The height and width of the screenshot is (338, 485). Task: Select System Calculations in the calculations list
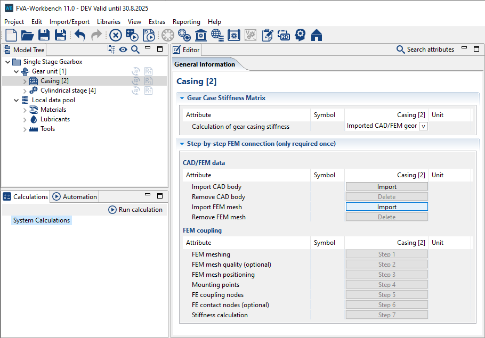42,220
